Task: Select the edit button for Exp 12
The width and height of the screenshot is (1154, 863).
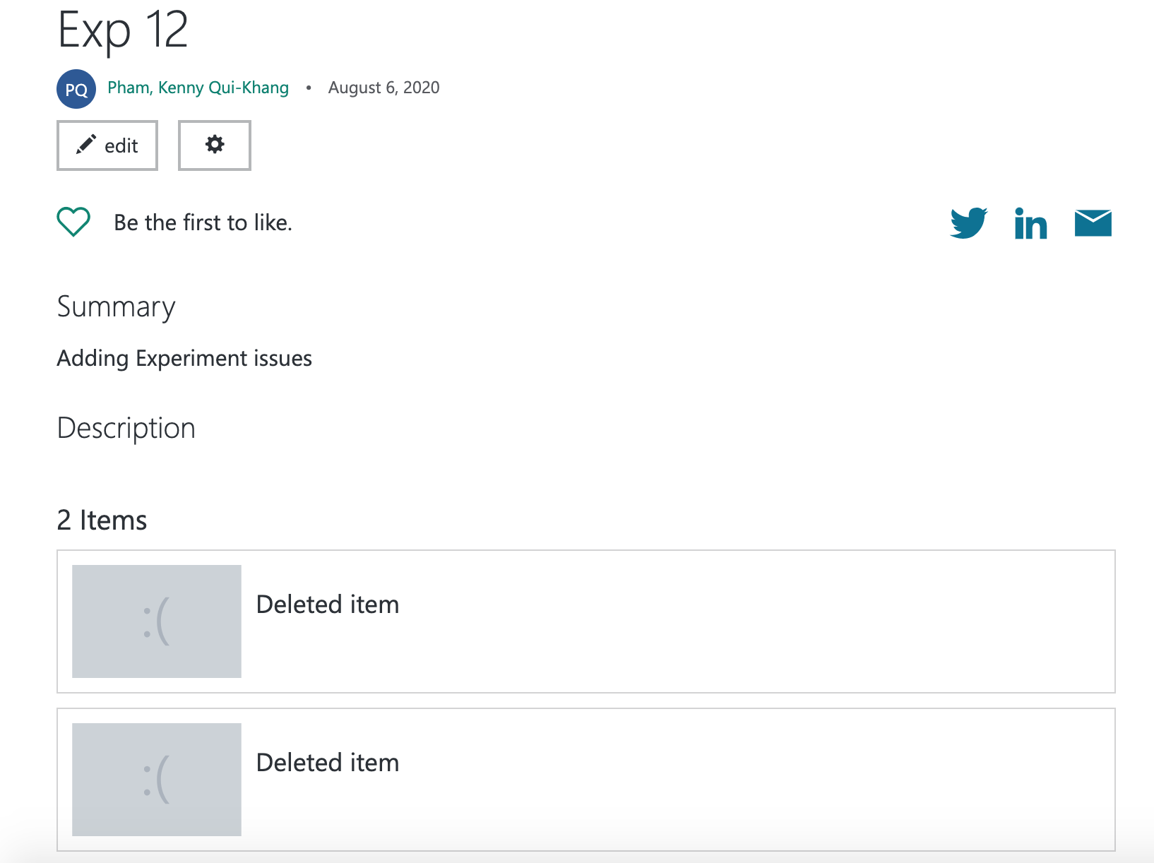Action: point(107,145)
